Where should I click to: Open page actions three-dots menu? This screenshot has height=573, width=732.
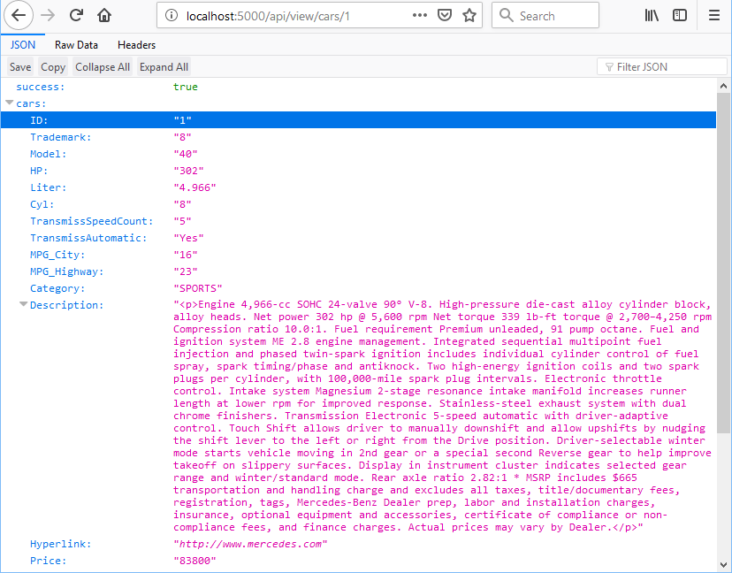(420, 15)
